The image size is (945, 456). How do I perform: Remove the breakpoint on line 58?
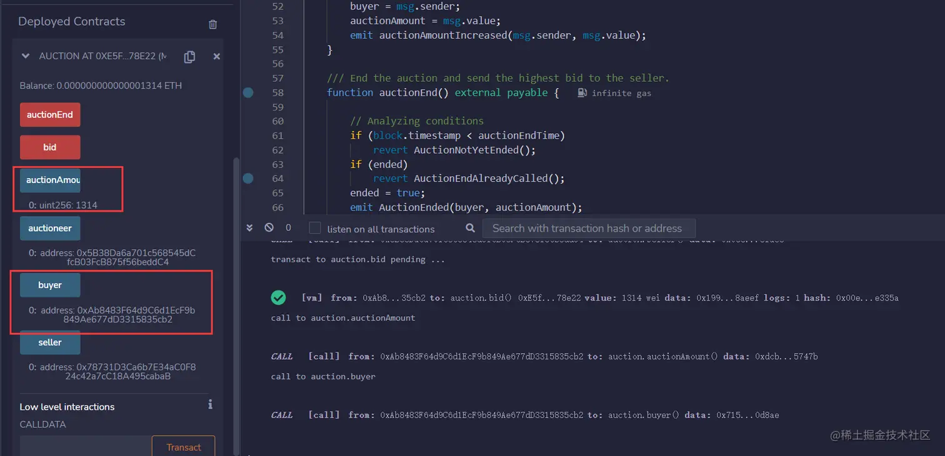pyautogui.click(x=247, y=92)
